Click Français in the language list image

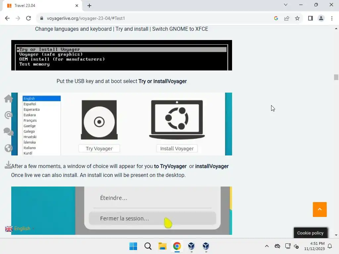[x=30, y=120]
